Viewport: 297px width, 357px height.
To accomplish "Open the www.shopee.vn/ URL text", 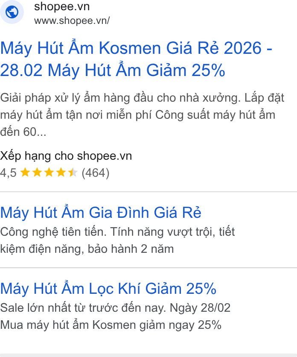I will (72, 20).
